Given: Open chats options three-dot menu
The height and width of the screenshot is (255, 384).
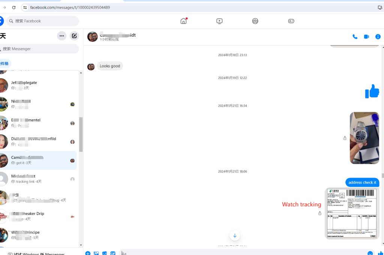Looking at the screenshot, I should 62,36.
